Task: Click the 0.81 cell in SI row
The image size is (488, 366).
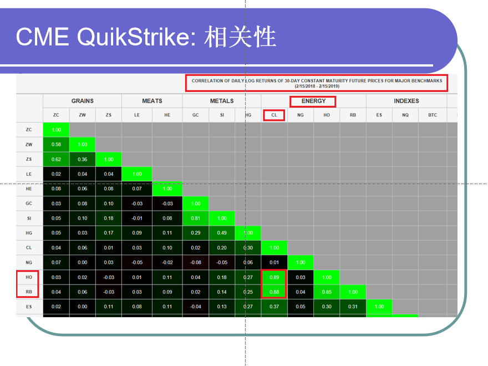Action: [x=195, y=218]
